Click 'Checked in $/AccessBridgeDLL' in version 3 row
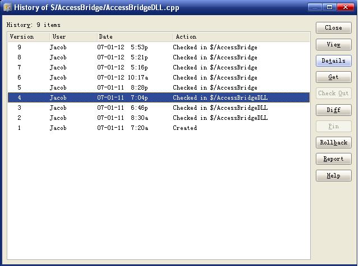The width and height of the screenshot is (359, 266). [220, 108]
